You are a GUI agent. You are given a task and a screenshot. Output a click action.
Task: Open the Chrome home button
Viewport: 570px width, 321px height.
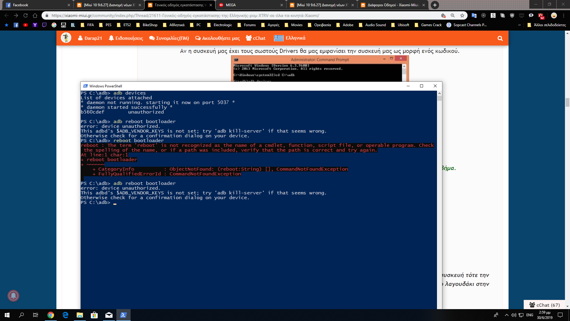pos(35,15)
